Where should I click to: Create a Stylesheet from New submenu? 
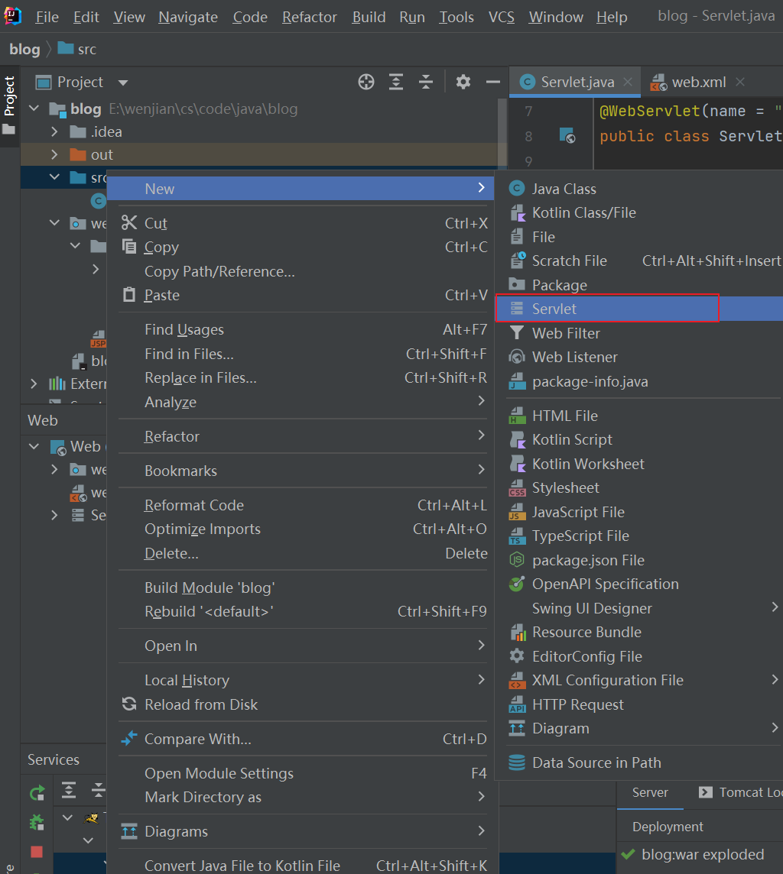638,487
